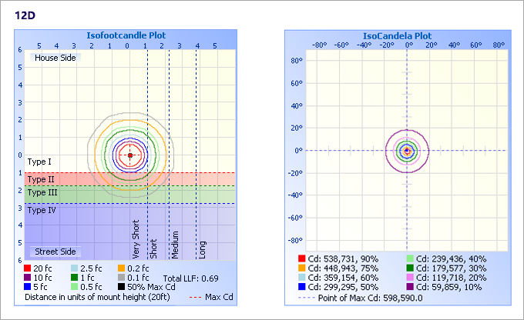Click the green Type III band label
This screenshot has width=524, height=320.
point(41,192)
